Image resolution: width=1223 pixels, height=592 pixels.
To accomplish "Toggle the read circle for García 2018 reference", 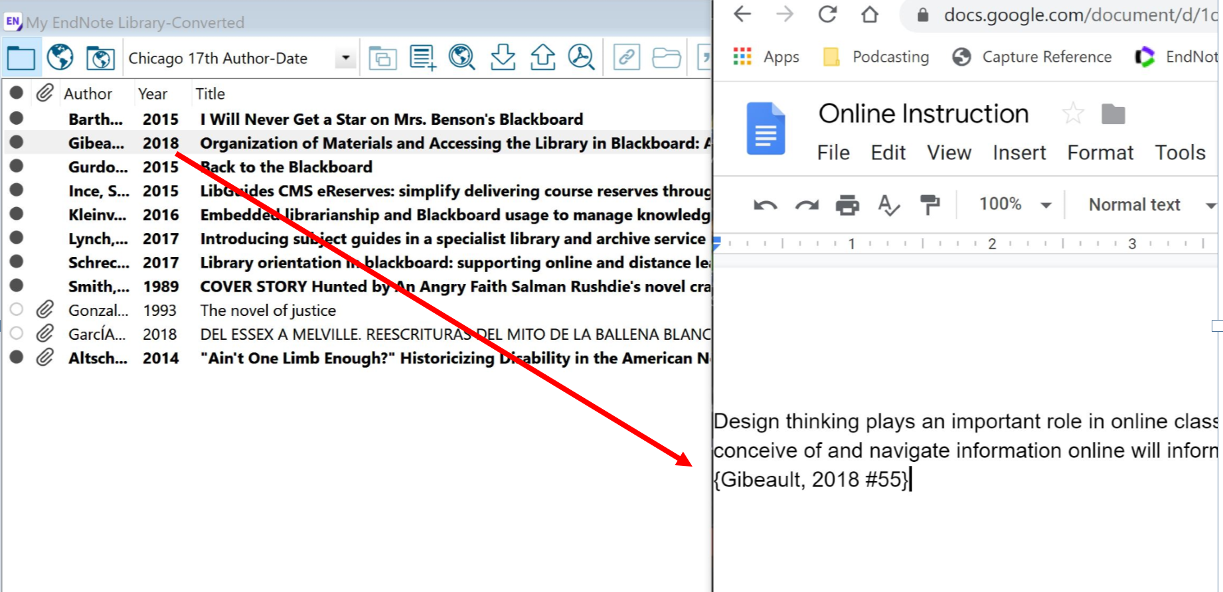I will 17,333.
